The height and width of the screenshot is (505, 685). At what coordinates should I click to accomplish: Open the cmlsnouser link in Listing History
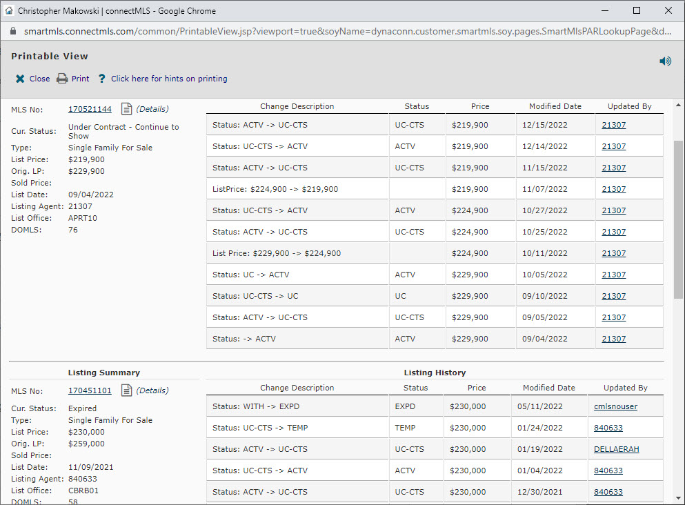click(615, 406)
